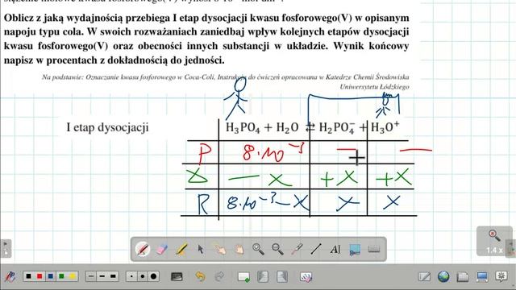Select the Eraser tool
Screen dimensions: 516x290
[x=162, y=249]
